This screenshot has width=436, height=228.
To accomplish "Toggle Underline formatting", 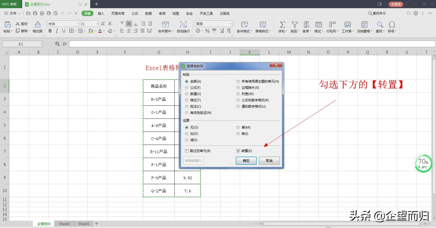I will point(64,31).
